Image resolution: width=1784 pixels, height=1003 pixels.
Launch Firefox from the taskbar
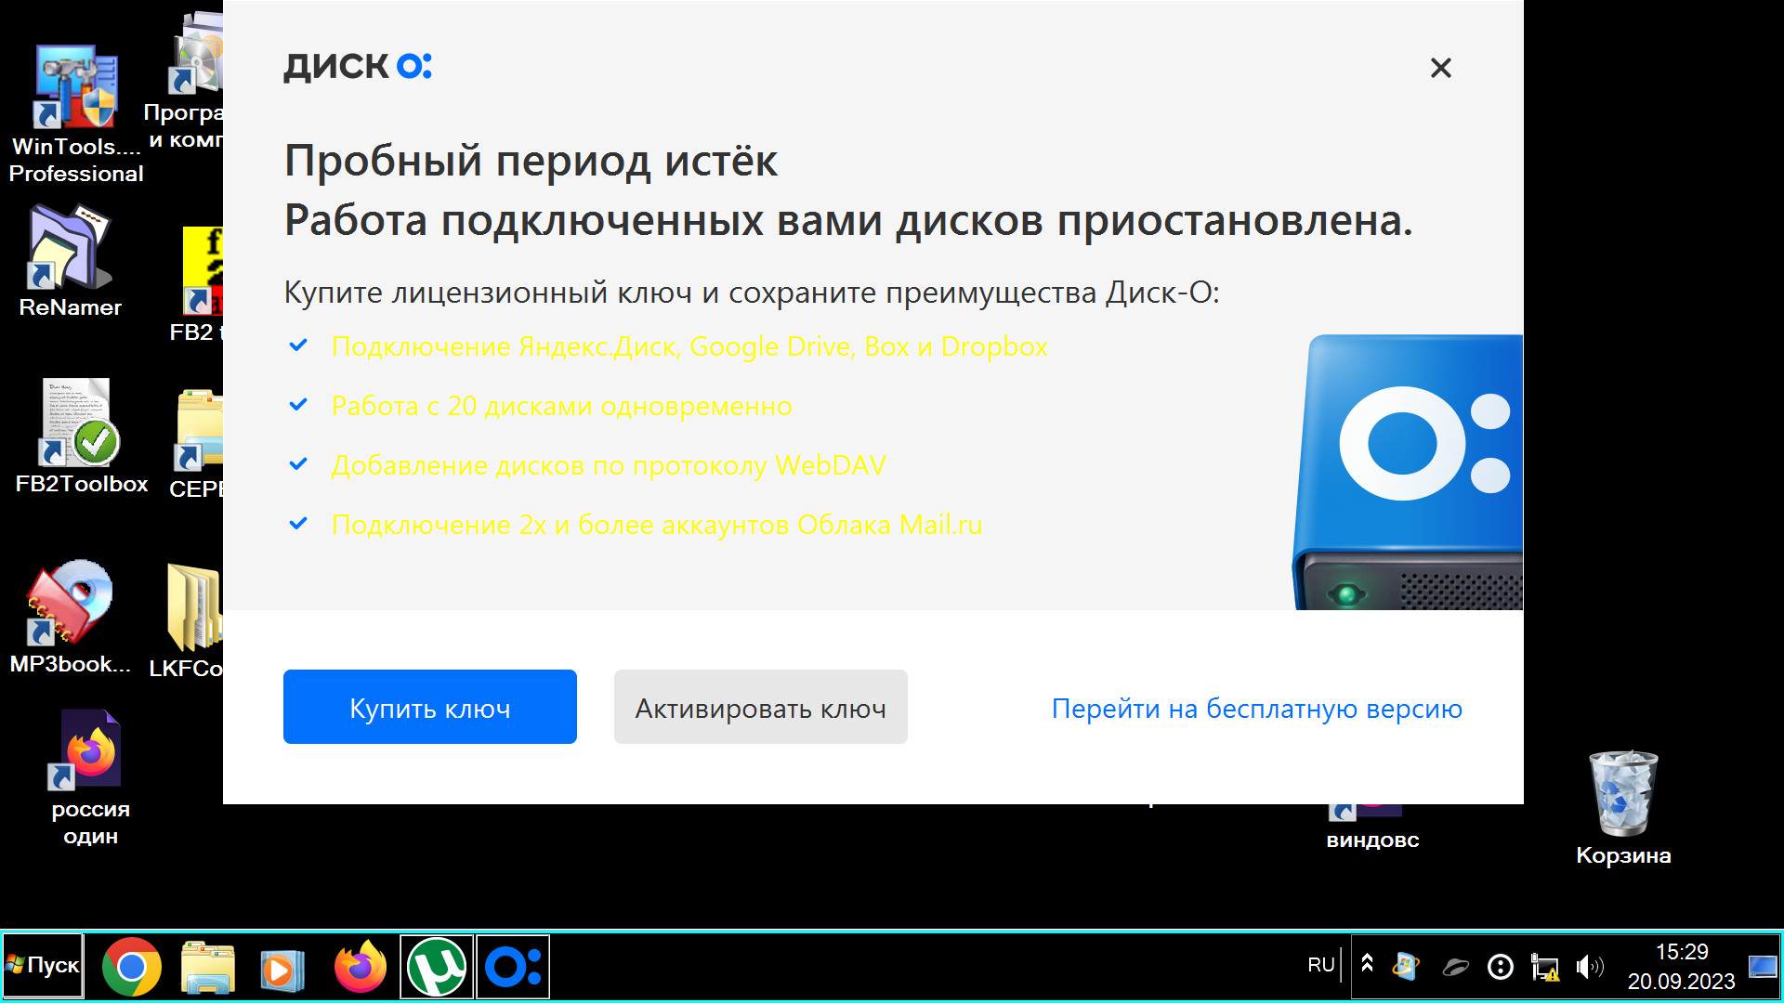(x=360, y=967)
